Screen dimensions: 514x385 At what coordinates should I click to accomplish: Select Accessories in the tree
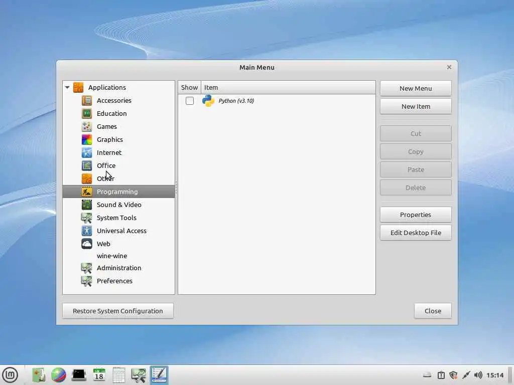114,100
